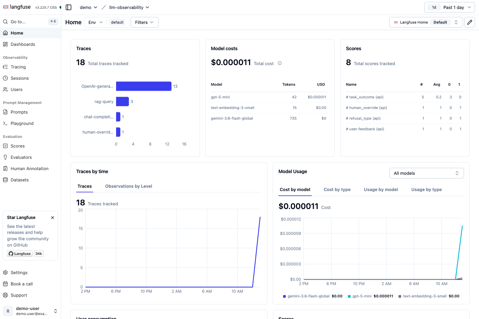Click the search magnifier icon
Viewport: 479px width, 319px height.
(5, 22)
